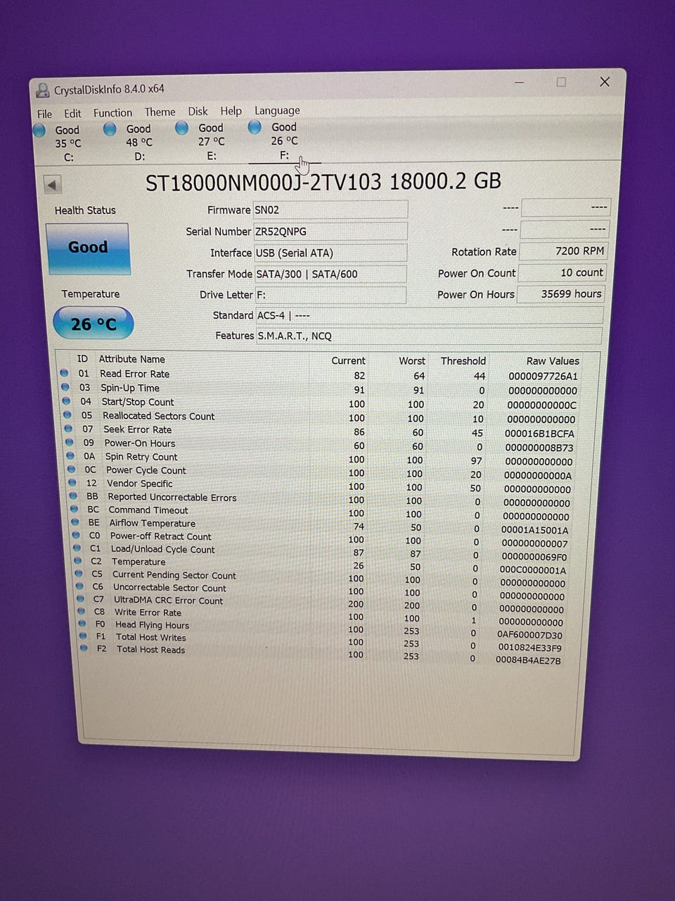The image size is (675, 901).
Task: Click the 7200 RPM rotation rate box
Action: (562, 251)
